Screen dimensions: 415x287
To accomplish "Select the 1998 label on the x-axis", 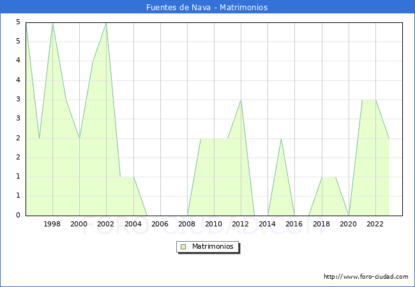I will [x=52, y=224].
